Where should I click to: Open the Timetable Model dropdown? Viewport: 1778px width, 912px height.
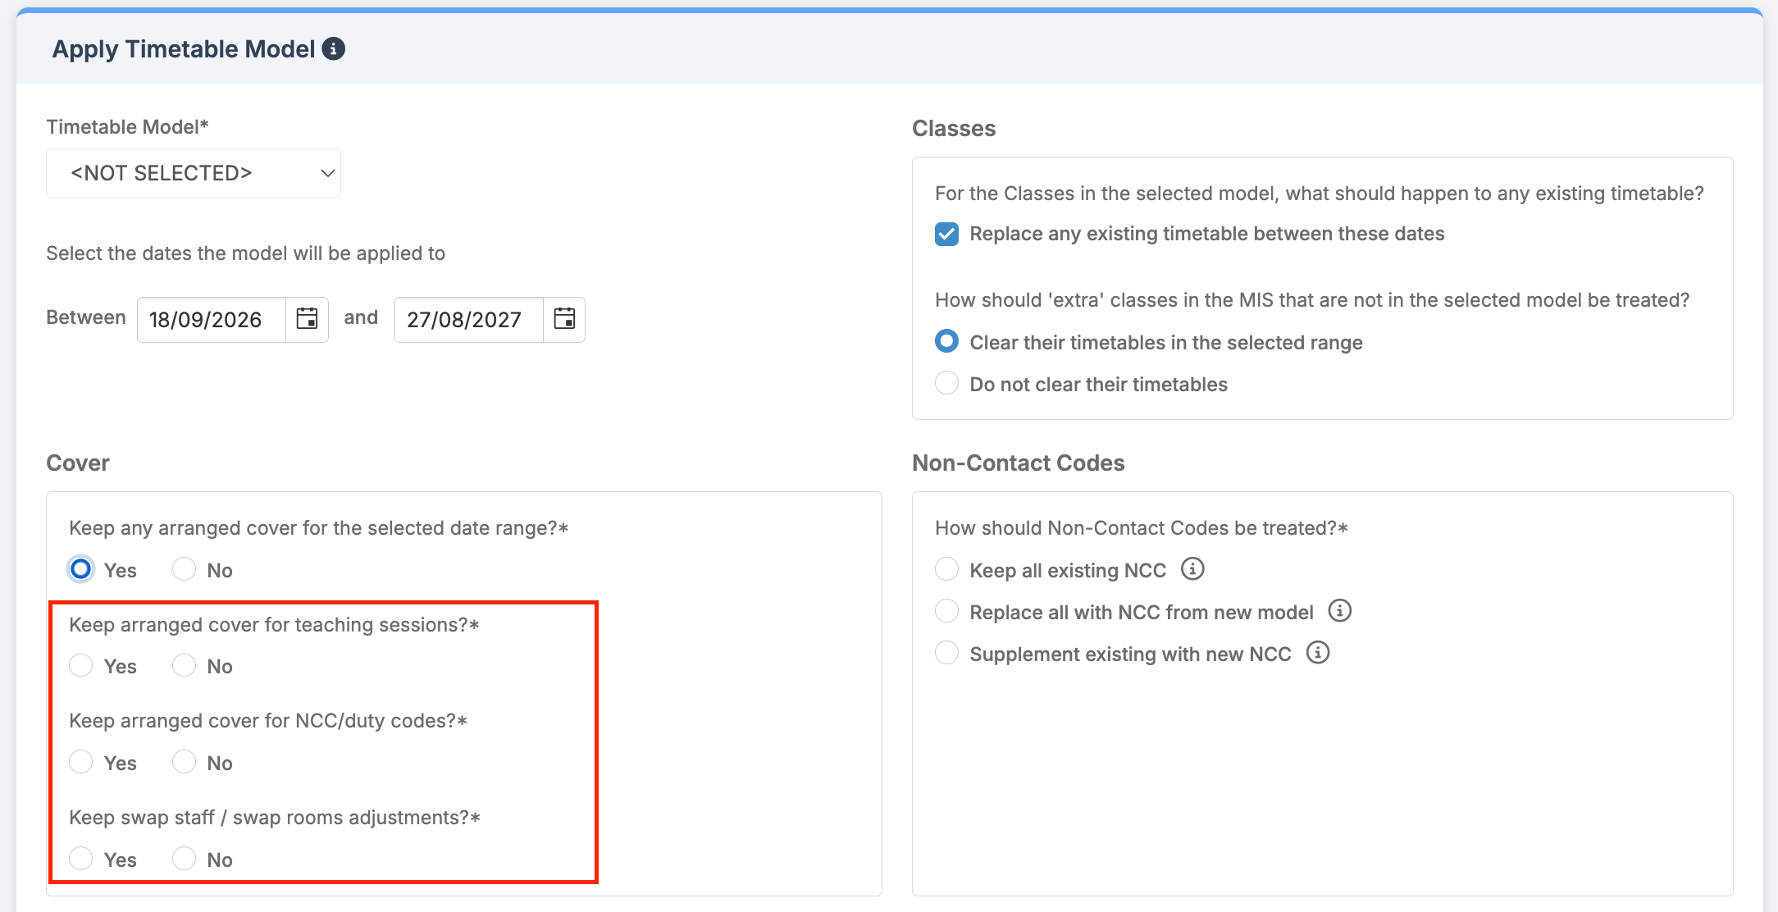[x=194, y=173]
